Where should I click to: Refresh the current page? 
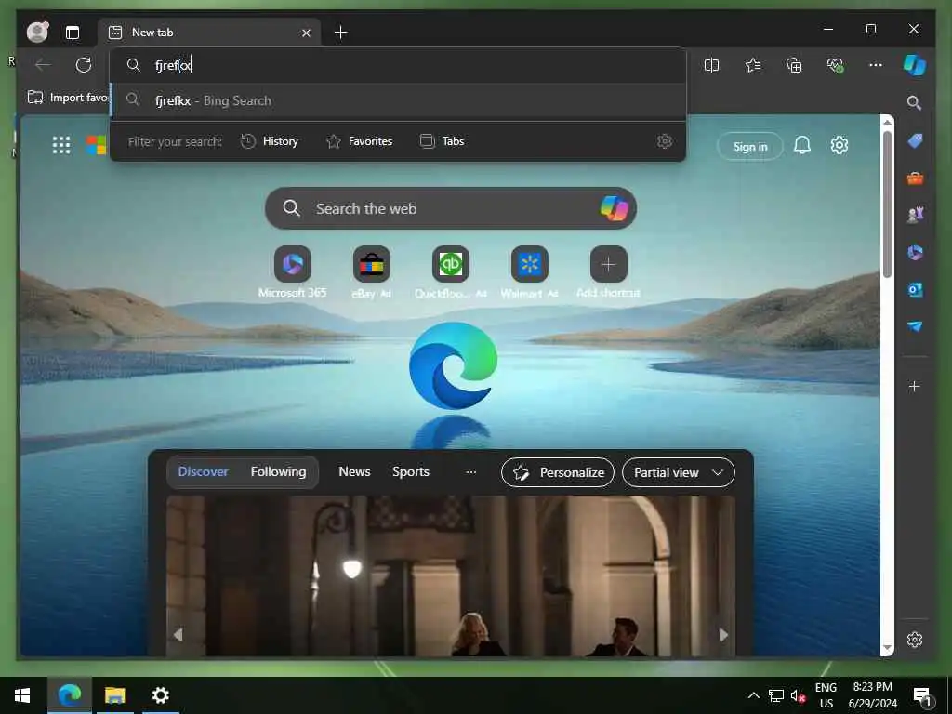click(83, 65)
